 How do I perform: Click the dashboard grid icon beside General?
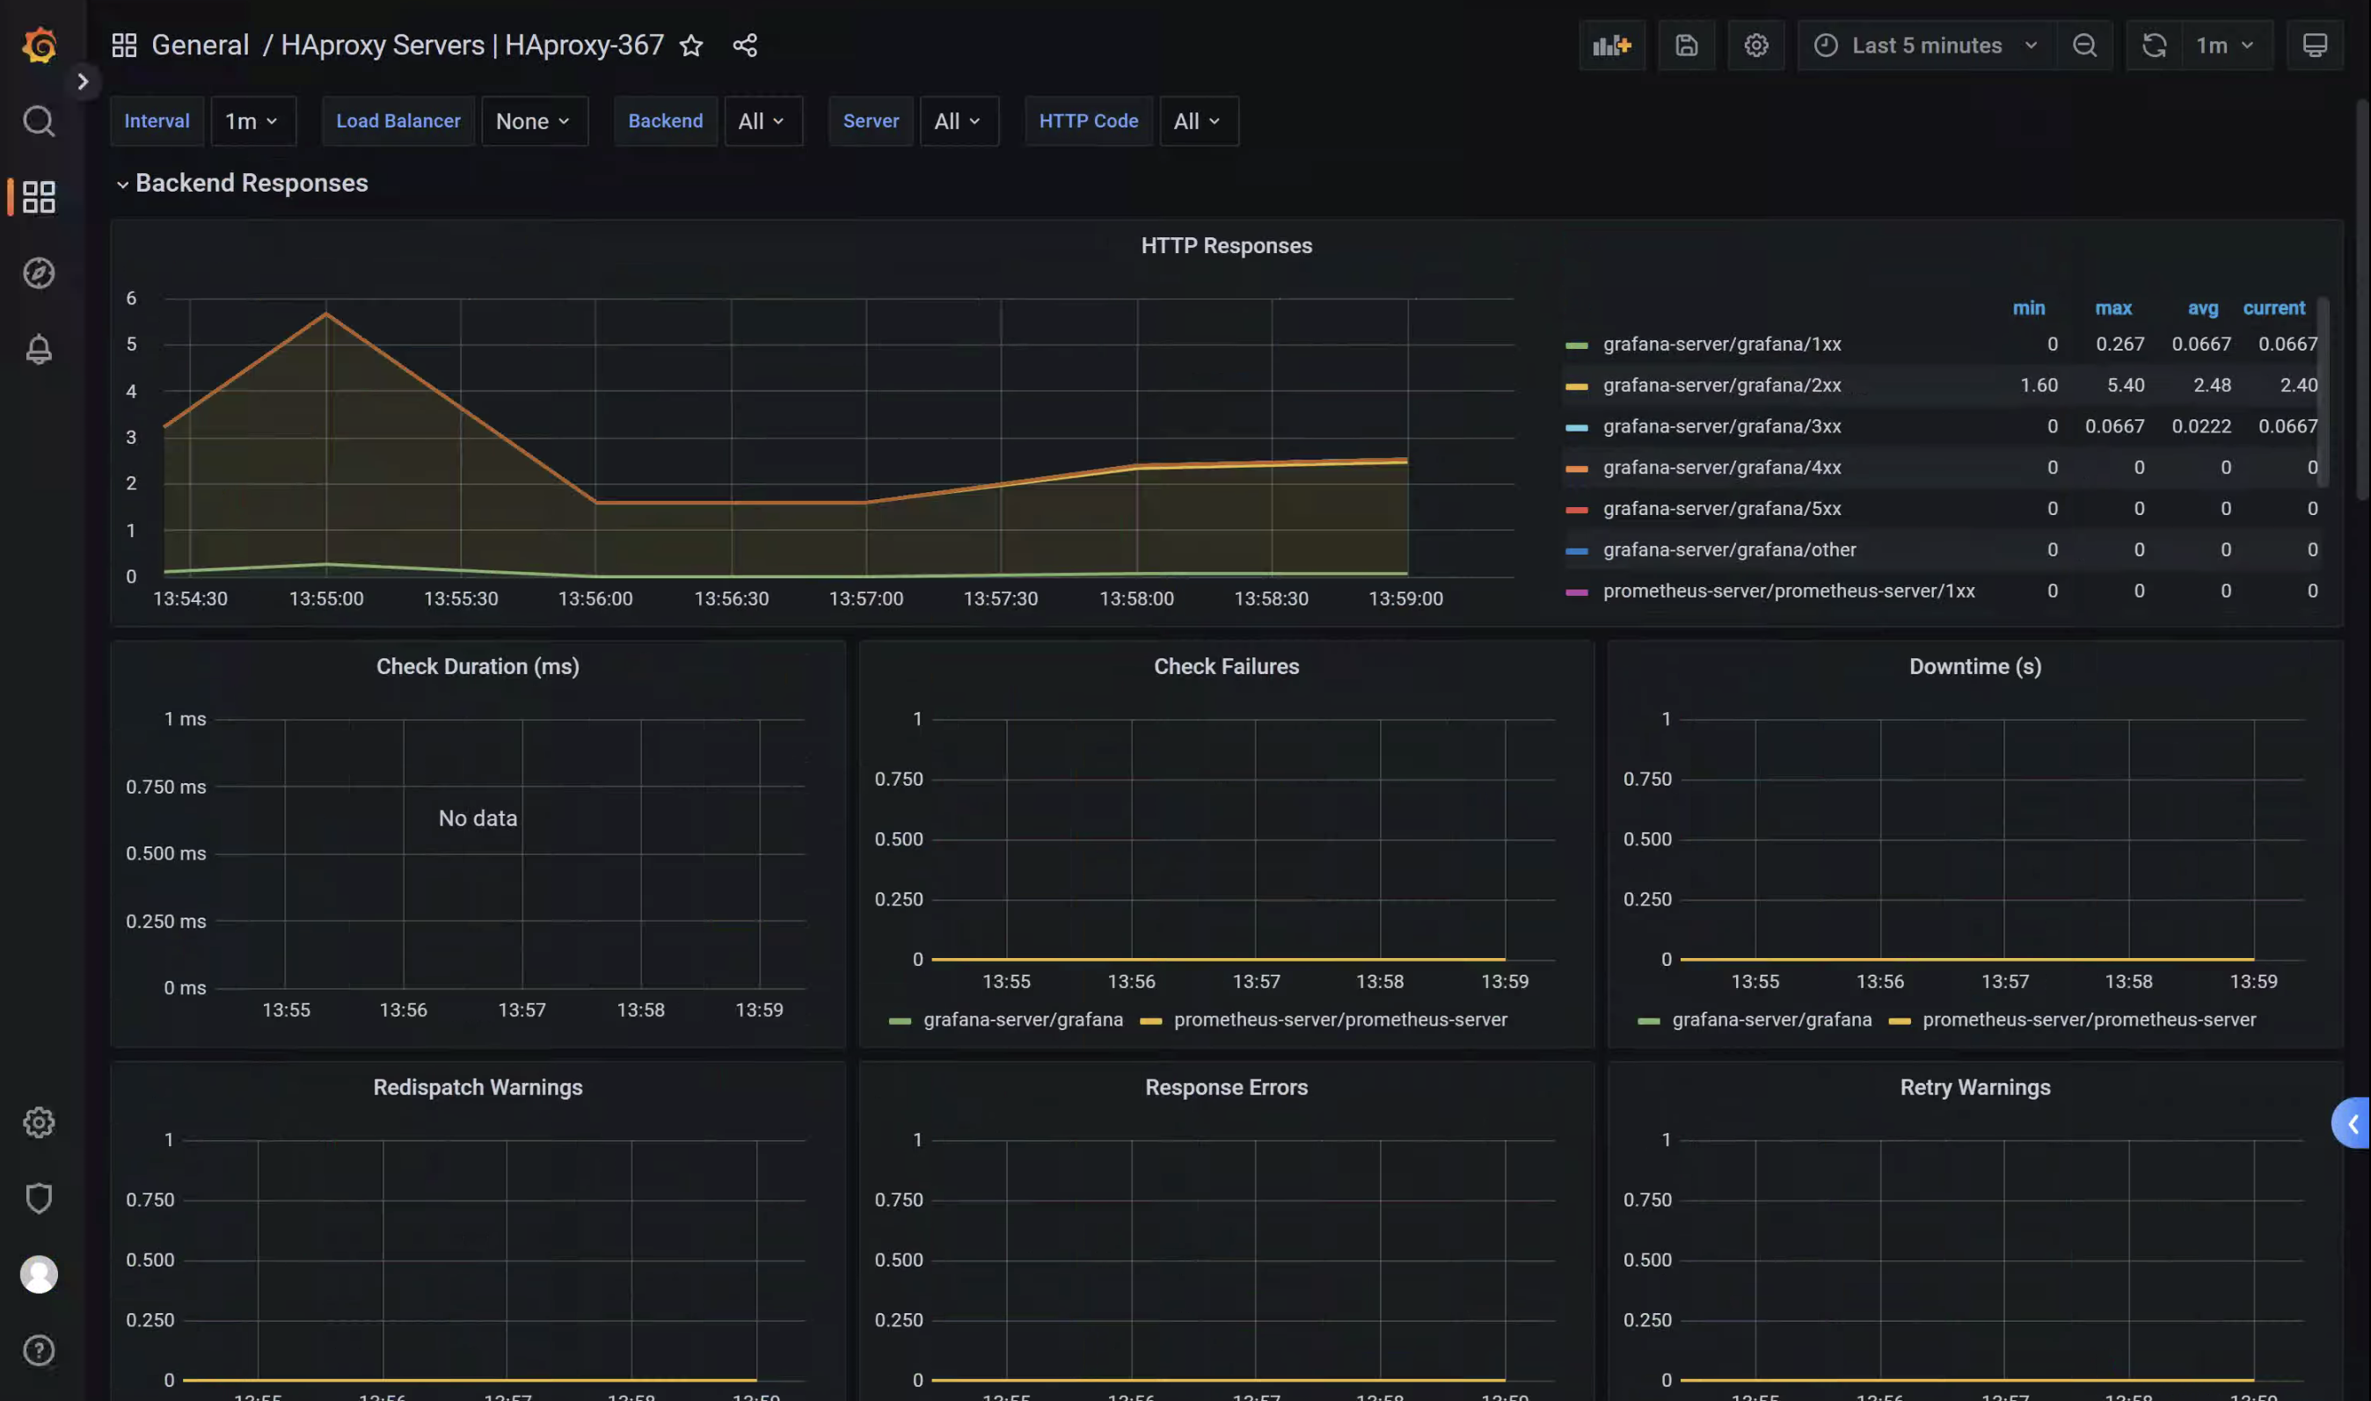(x=124, y=44)
